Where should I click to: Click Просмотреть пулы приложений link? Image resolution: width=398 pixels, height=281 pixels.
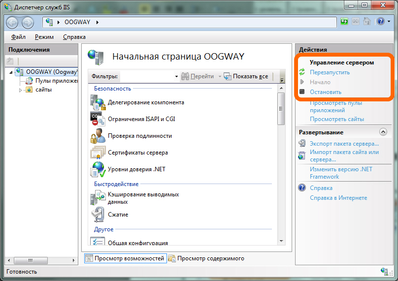[x=336, y=106]
